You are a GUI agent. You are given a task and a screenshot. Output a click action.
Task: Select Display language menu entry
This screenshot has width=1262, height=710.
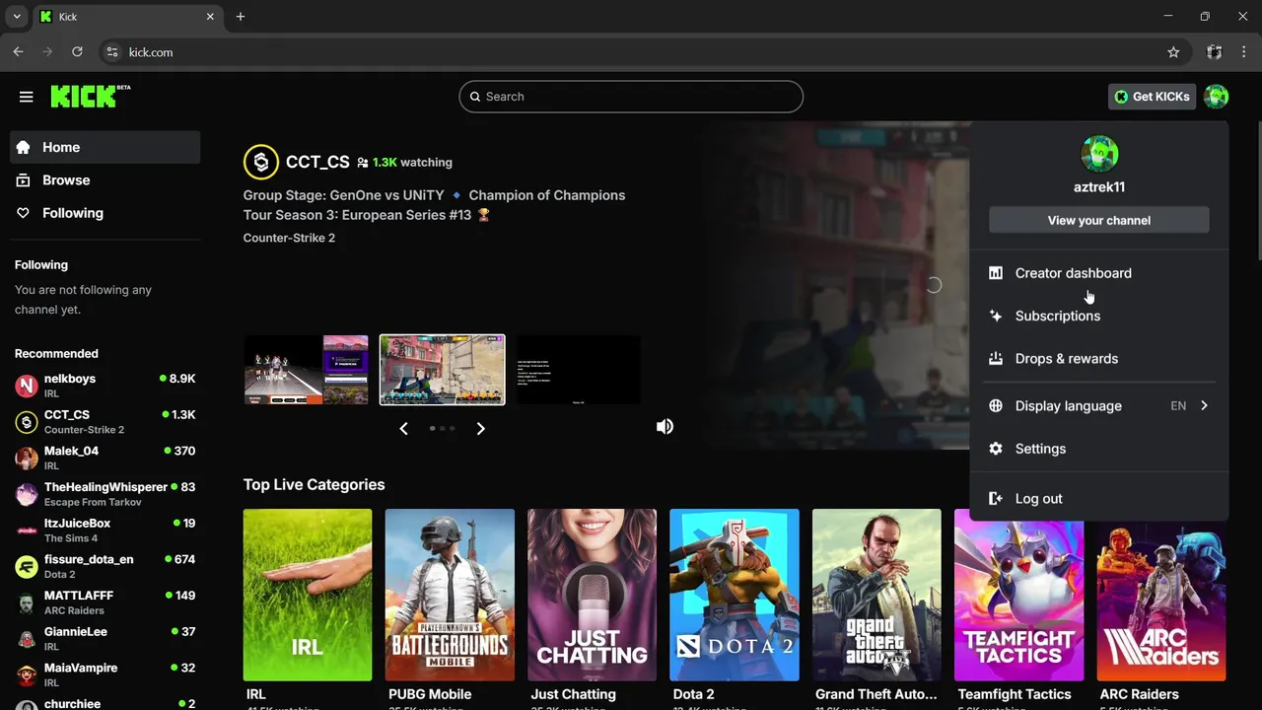(x=1099, y=405)
